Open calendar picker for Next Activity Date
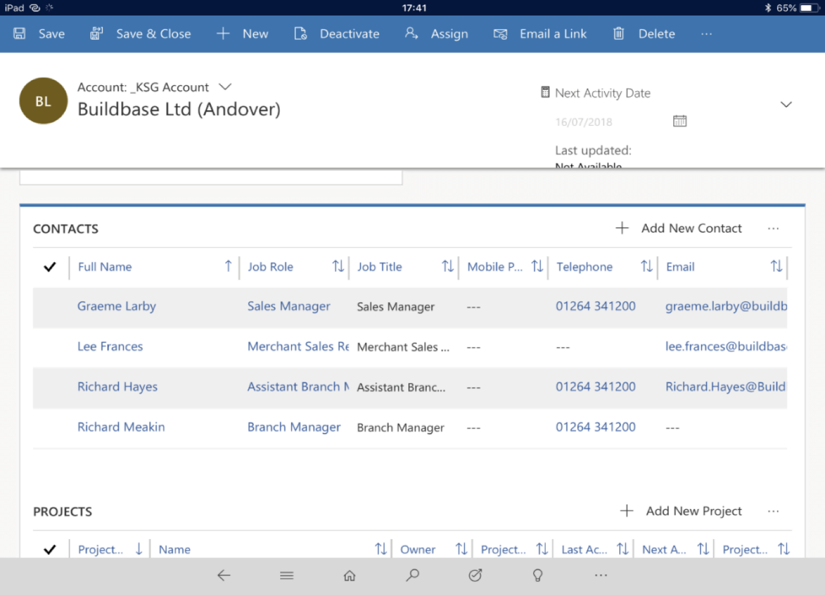This screenshot has width=825, height=595. pyautogui.click(x=680, y=121)
